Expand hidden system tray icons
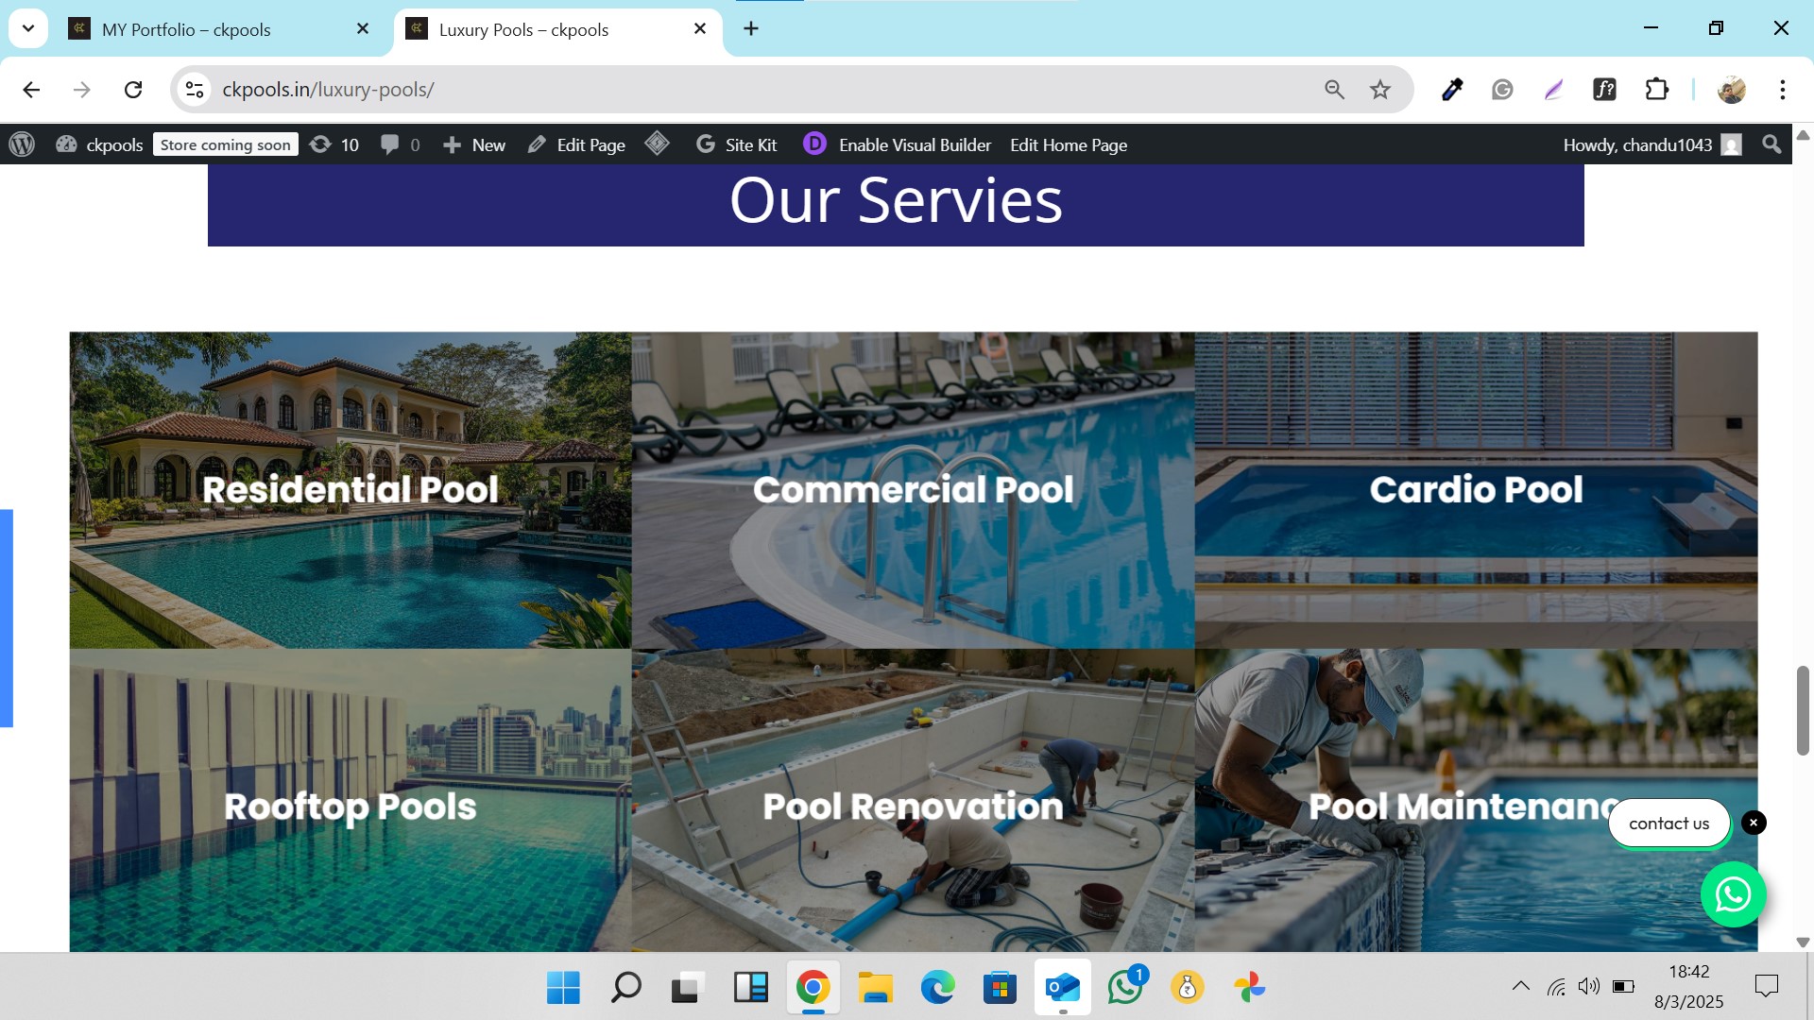The image size is (1814, 1020). coord(1520,986)
